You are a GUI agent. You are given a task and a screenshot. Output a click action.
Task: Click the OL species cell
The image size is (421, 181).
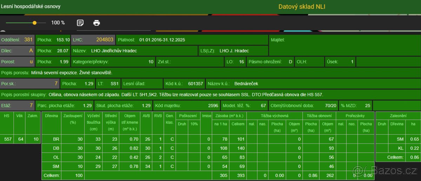click(56, 157)
